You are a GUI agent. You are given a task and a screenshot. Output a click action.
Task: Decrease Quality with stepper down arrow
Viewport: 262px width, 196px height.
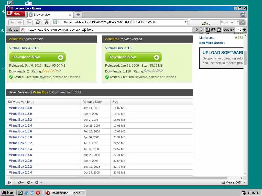point(244,31)
